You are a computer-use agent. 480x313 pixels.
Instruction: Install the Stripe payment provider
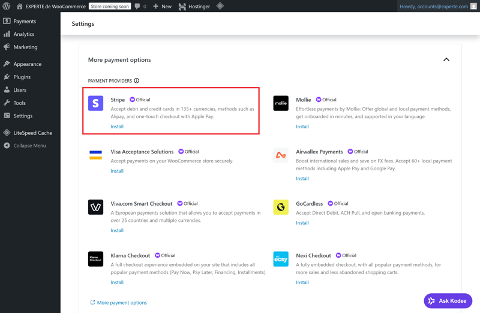[x=117, y=127]
